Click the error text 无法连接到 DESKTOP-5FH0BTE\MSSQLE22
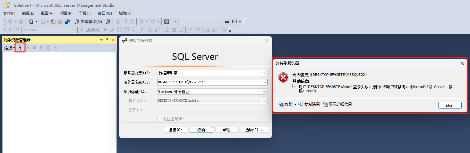 (329, 75)
